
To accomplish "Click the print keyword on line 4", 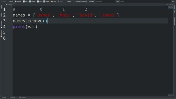I will (19, 27).
